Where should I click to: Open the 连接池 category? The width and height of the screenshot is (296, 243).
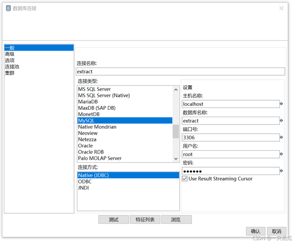pyautogui.click(x=39, y=67)
